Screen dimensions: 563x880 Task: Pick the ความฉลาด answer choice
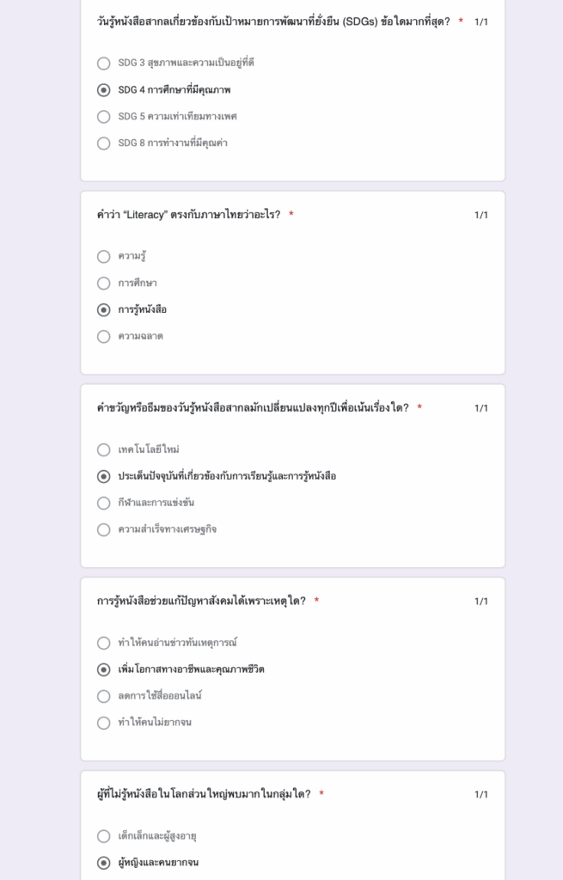point(104,336)
